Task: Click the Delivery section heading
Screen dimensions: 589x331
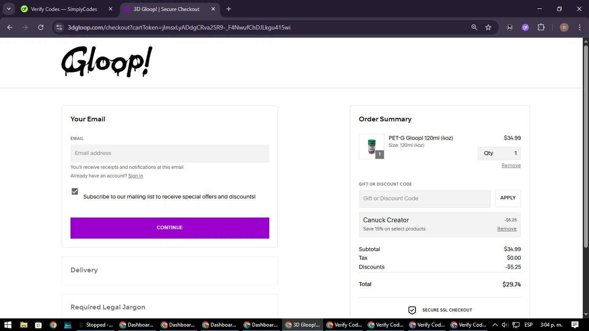Action: (x=84, y=270)
